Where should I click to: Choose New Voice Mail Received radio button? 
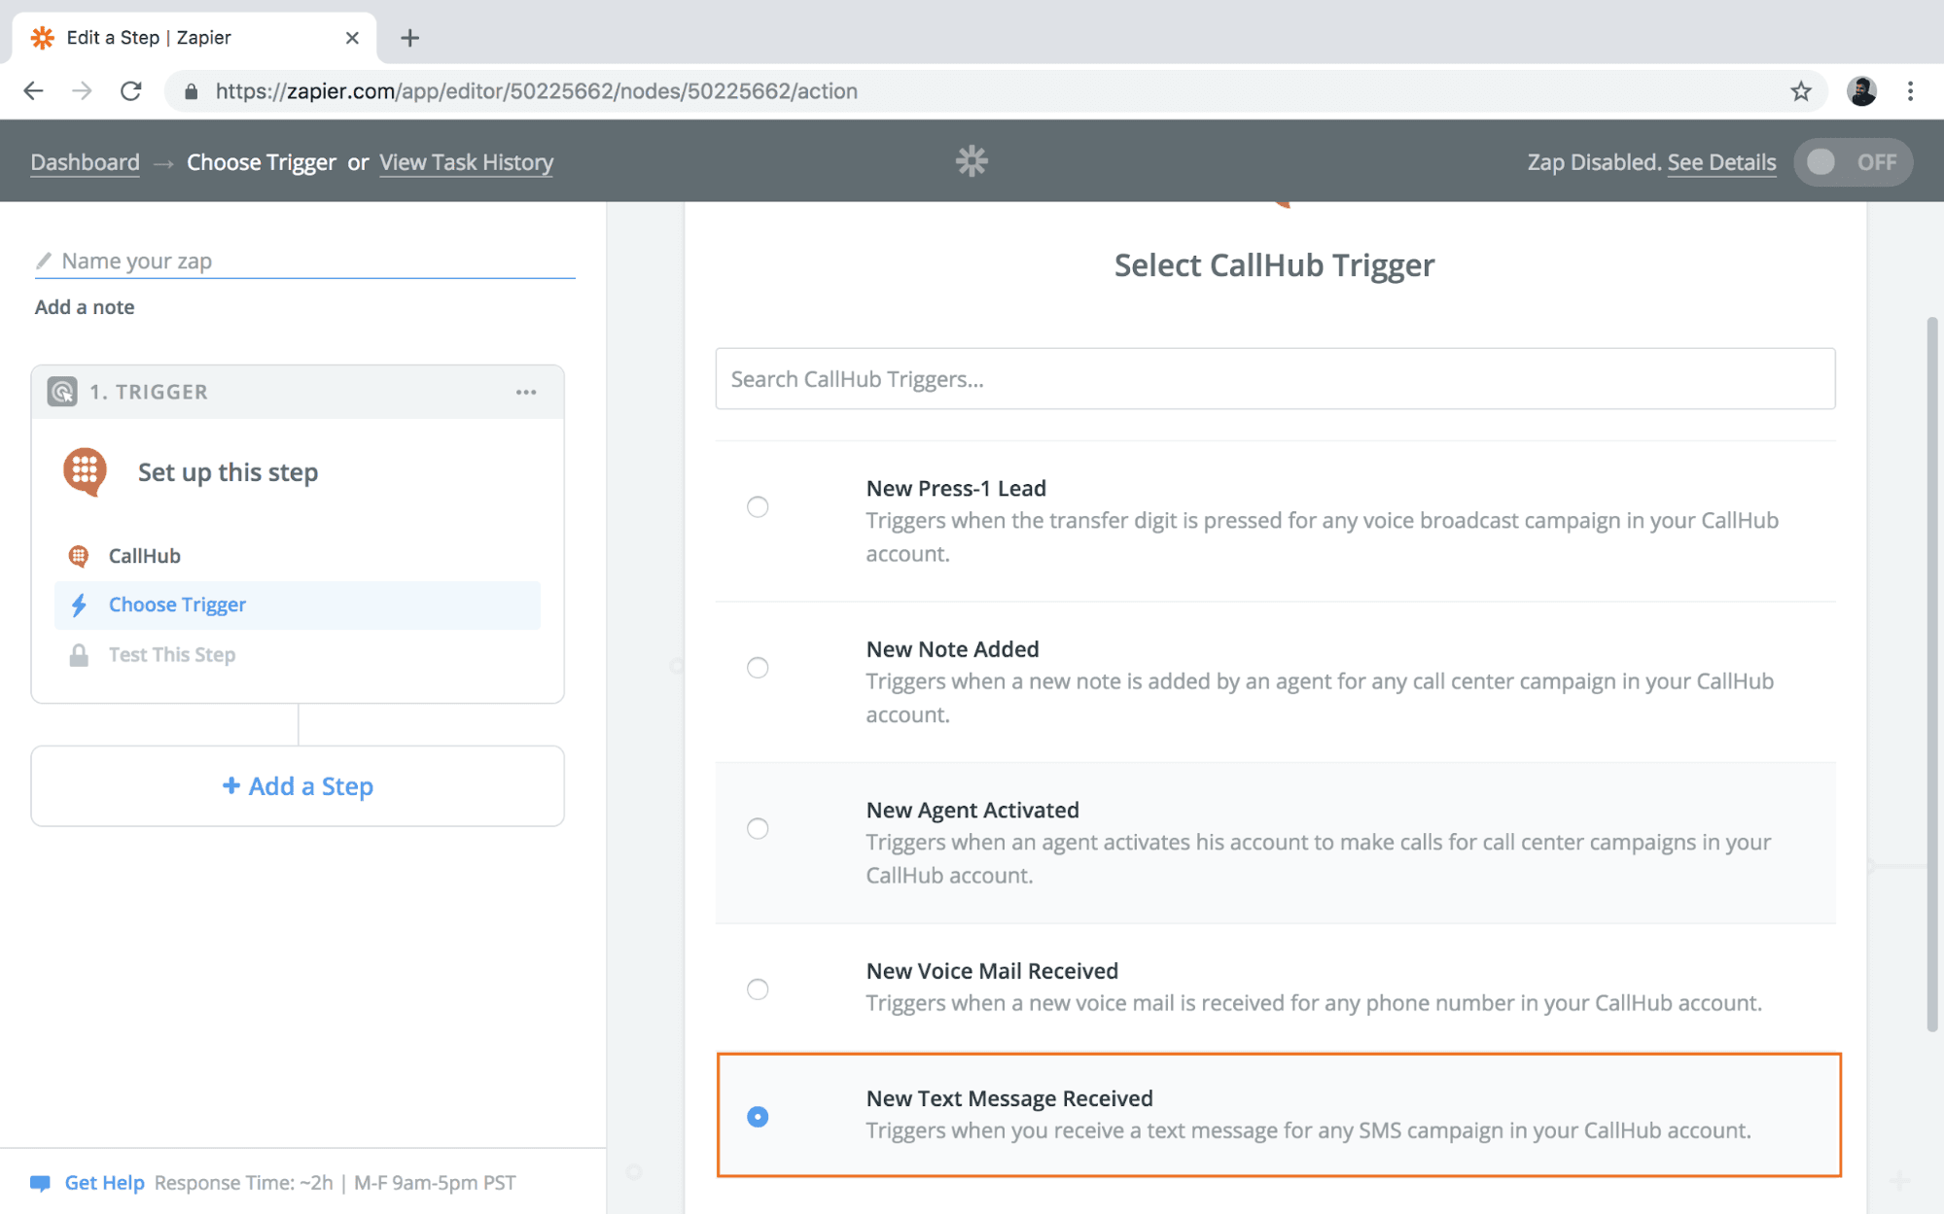(x=758, y=989)
